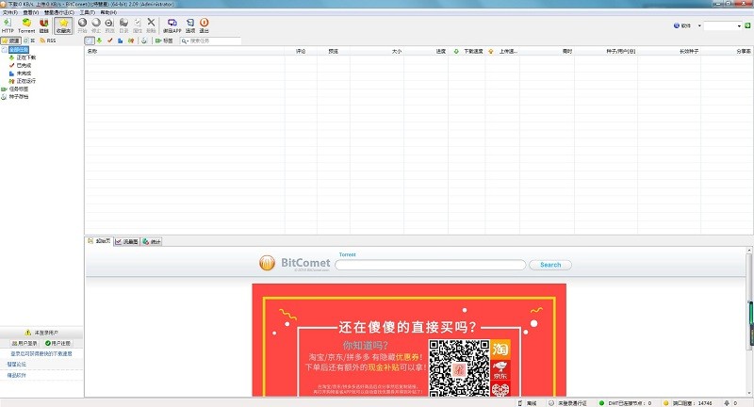
Task: Open the Tools (工具) menu
Action: (x=87, y=12)
